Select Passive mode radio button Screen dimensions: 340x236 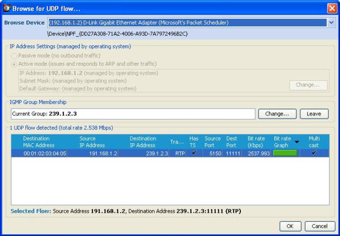14,57
